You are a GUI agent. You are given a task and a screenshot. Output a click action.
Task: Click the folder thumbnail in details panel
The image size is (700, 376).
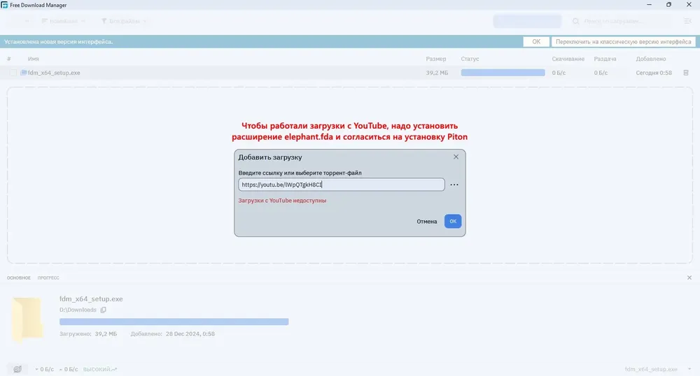coord(27,319)
